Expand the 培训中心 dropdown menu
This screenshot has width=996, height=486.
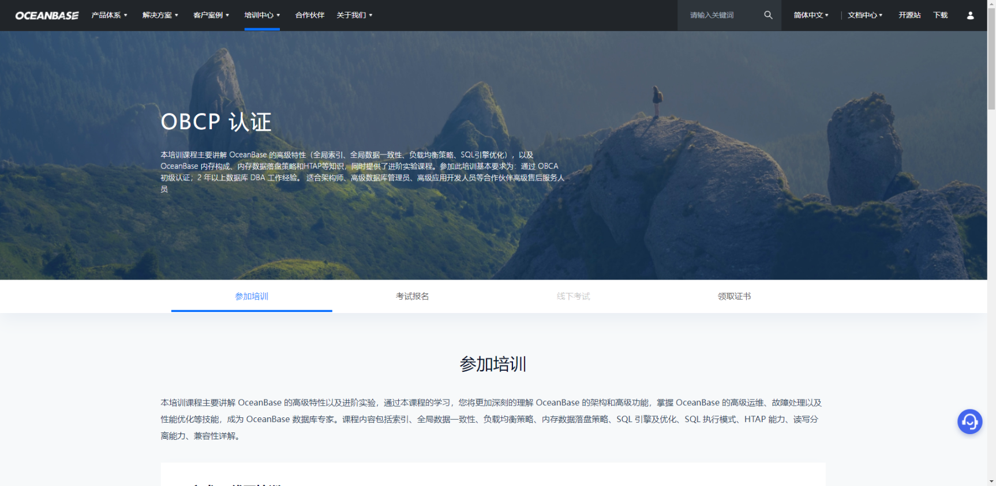262,15
